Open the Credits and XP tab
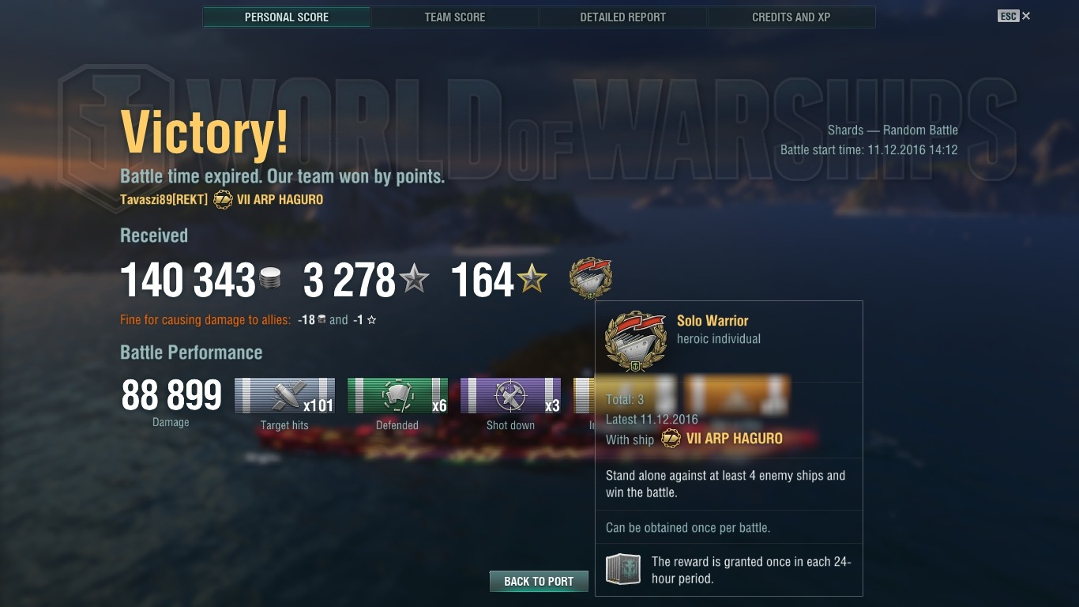1079x607 pixels. (x=791, y=17)
